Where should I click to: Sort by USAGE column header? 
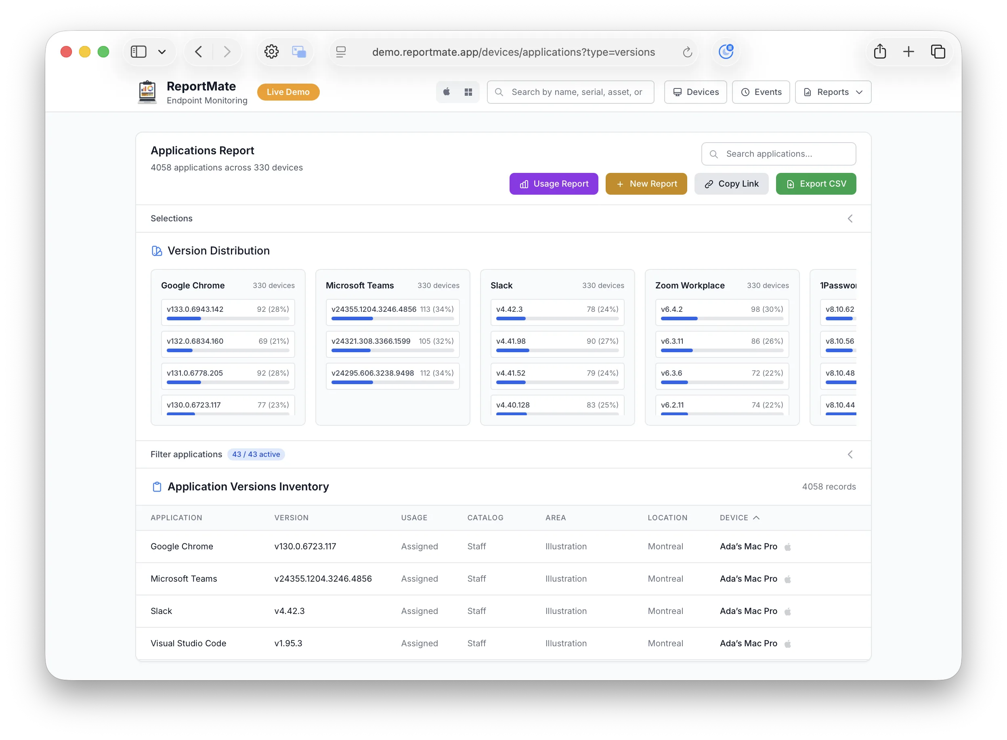(x=414, y=518)
